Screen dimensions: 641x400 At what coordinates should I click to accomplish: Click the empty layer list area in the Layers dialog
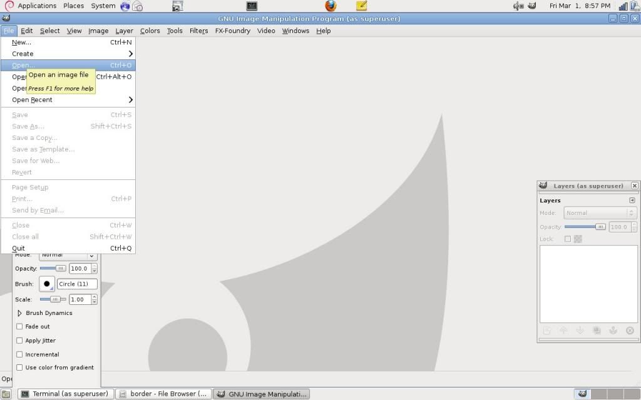(x=588, y=284)
